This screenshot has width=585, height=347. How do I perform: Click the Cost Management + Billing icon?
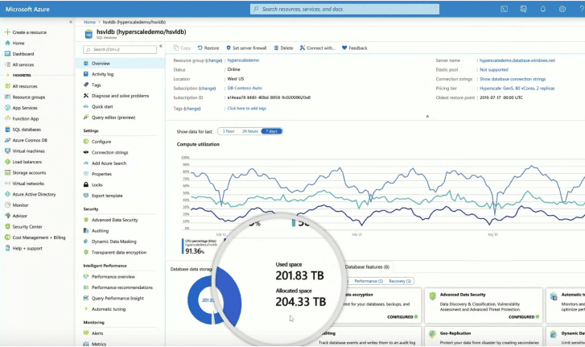pyautogui.click(x=7, y=238)
